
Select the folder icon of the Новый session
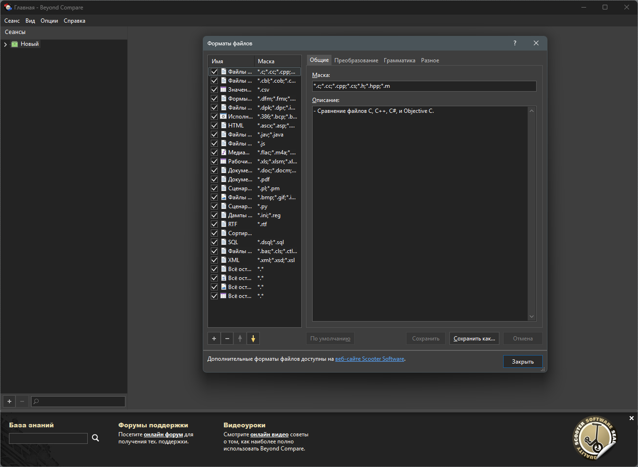15,44
